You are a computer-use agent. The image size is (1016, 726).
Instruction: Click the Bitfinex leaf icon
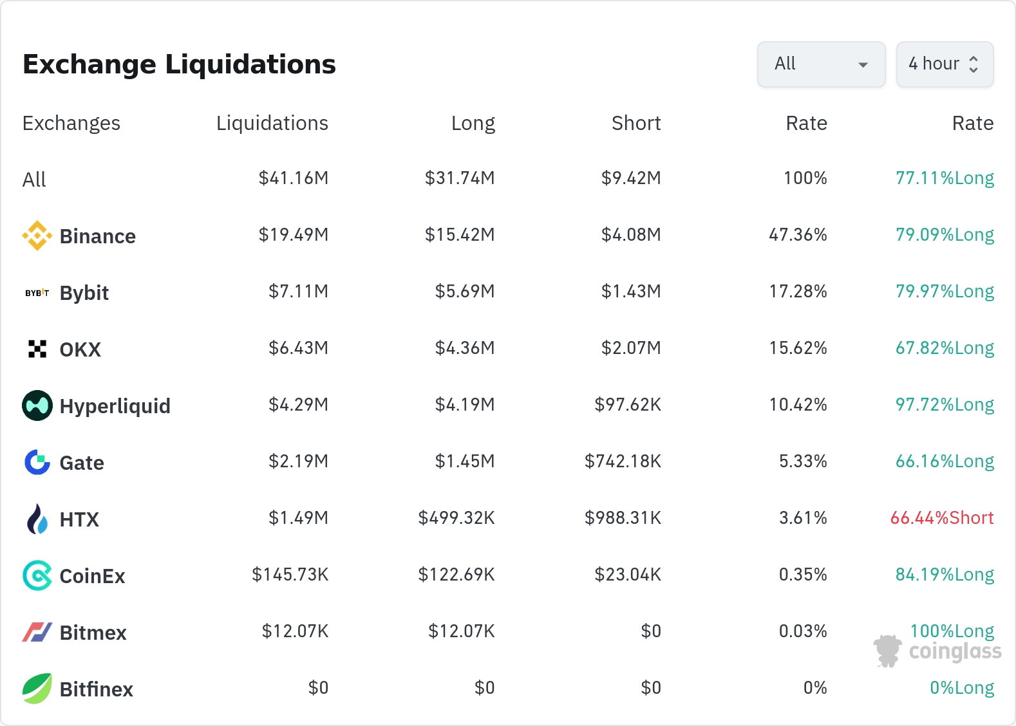[37, 689]
